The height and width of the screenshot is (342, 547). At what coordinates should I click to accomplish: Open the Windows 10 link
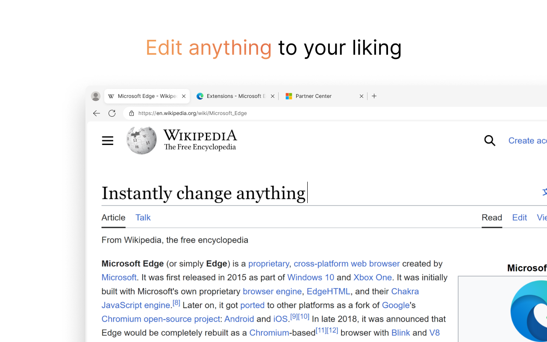tap(311, 277)
